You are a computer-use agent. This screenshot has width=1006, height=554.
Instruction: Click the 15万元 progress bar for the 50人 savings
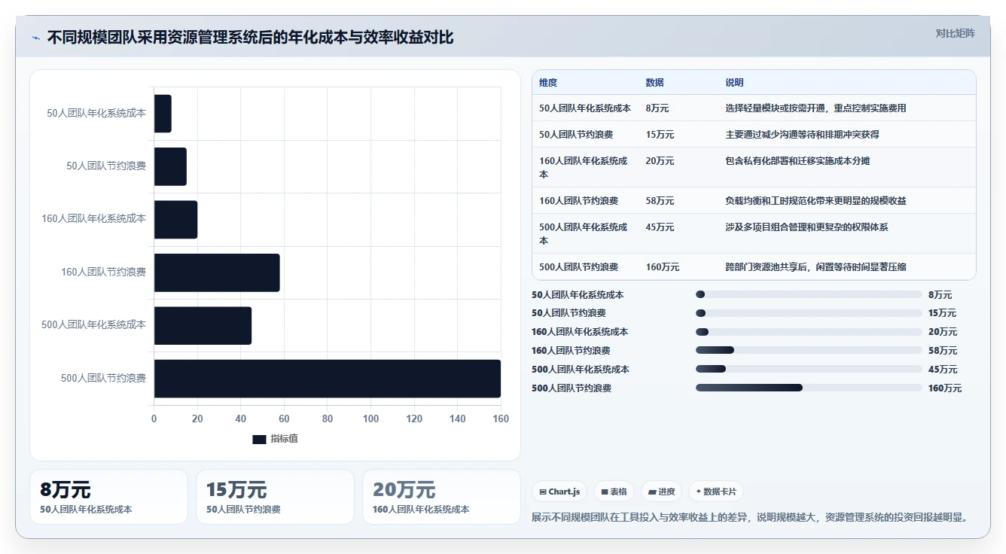coord(809,313)
